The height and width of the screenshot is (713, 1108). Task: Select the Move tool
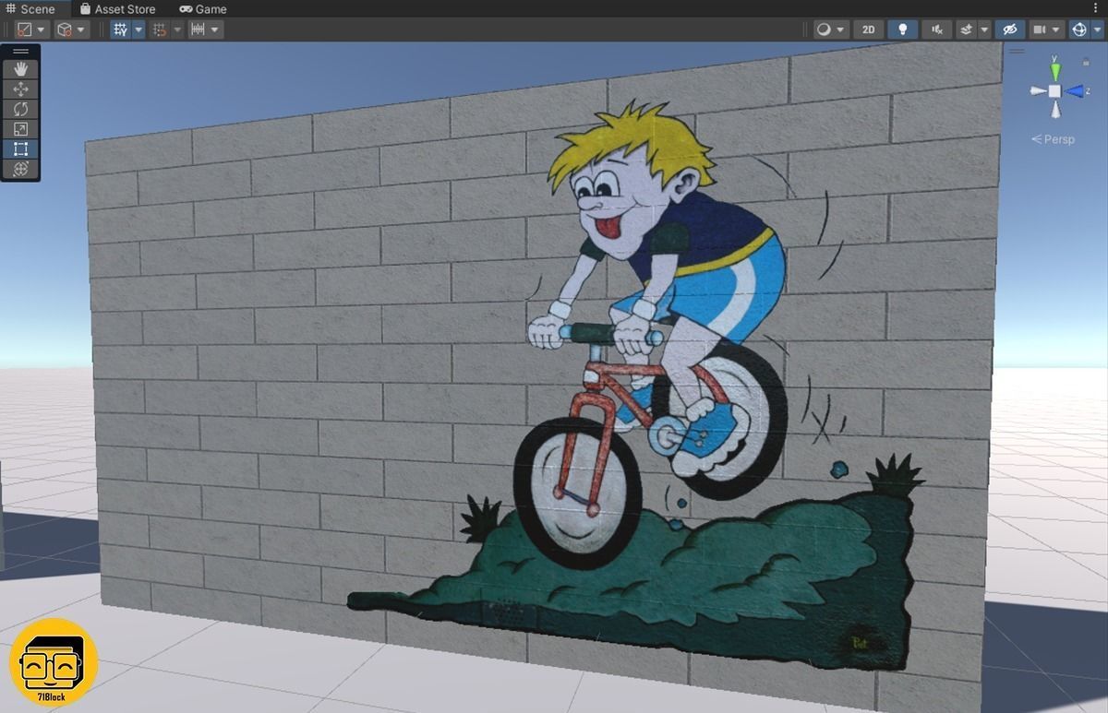[x=20, y=89]
